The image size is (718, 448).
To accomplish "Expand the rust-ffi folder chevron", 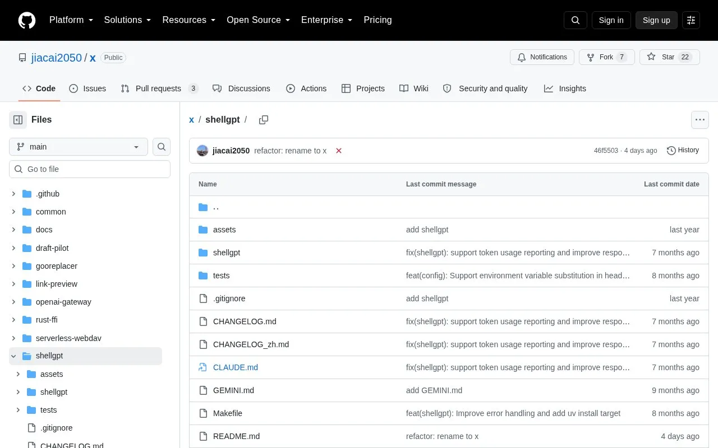I will tap(13, 320).
